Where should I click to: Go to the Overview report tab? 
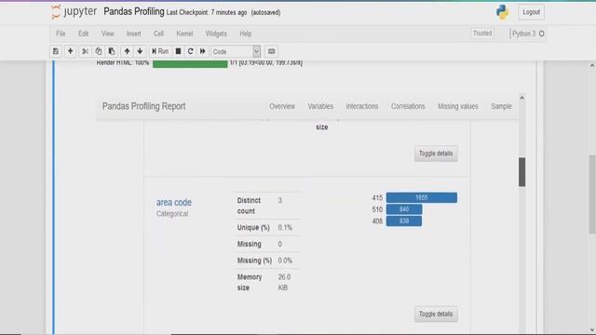(x=282, y=106)
